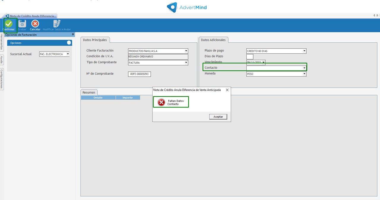Expand the Plazo de pago dropdown
The height and width of the screenshot is (200, 380).
(304, 51)
